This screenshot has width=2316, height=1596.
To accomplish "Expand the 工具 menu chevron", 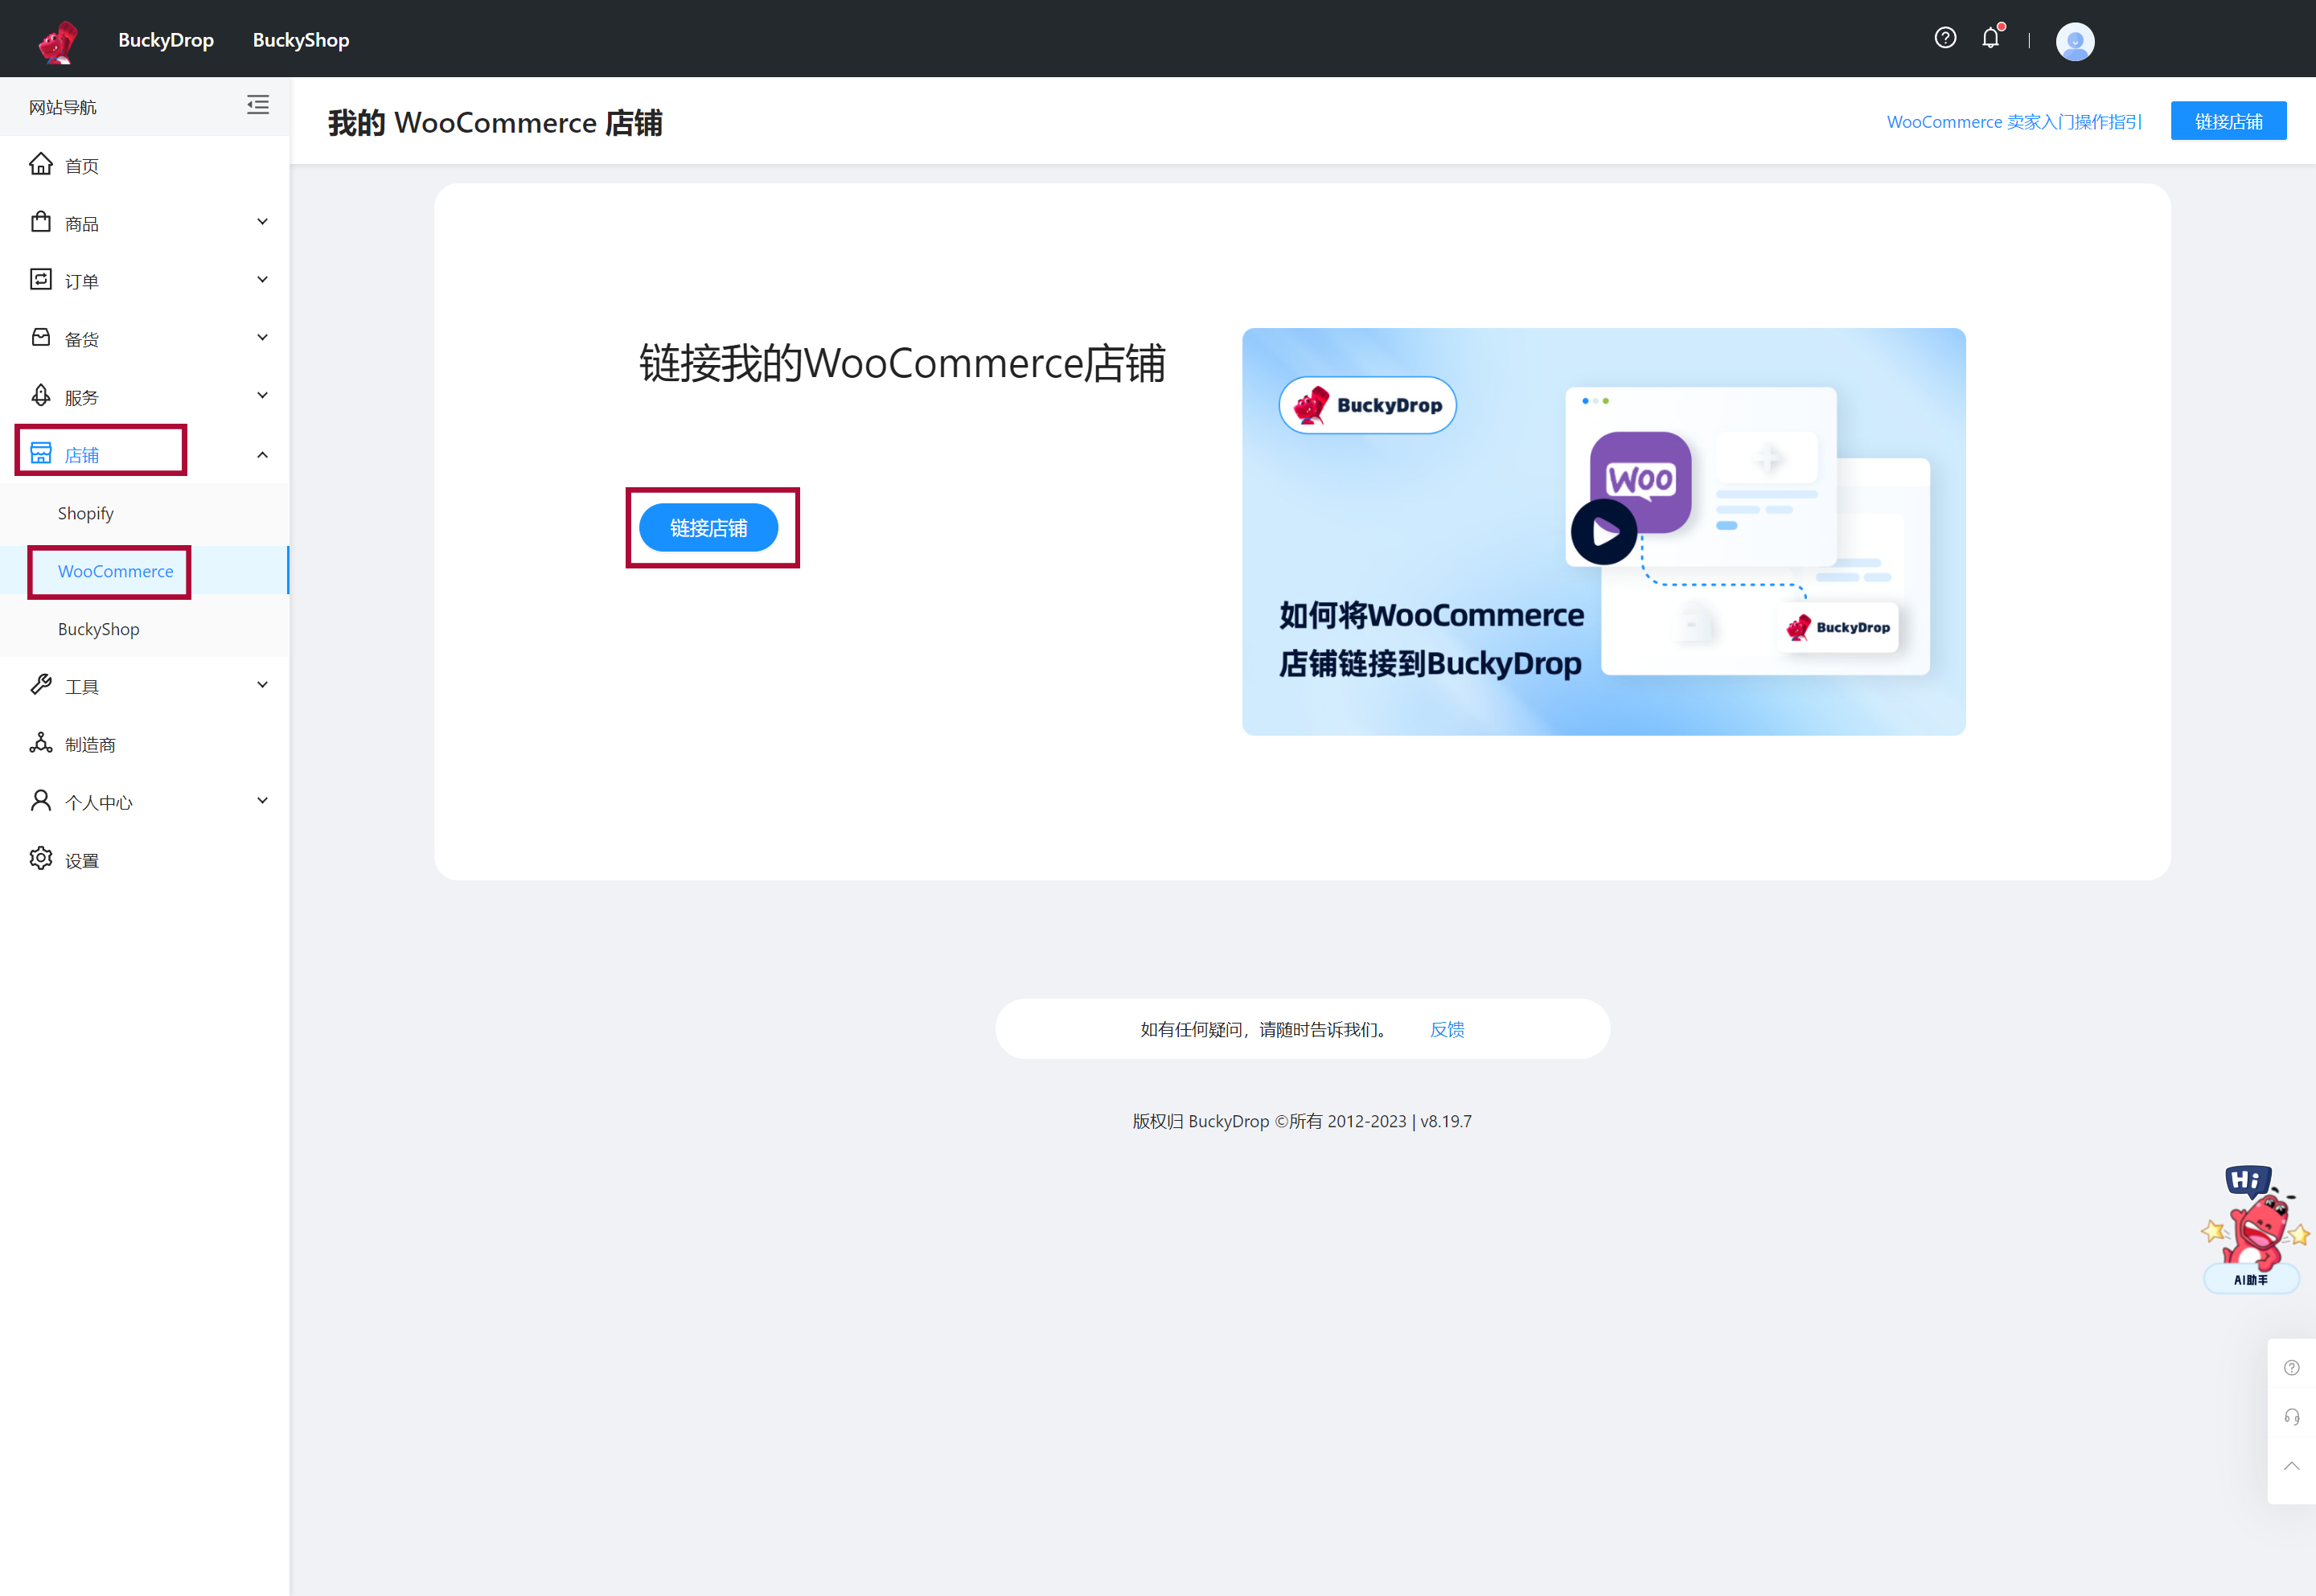I will click(x=262, y=685).
